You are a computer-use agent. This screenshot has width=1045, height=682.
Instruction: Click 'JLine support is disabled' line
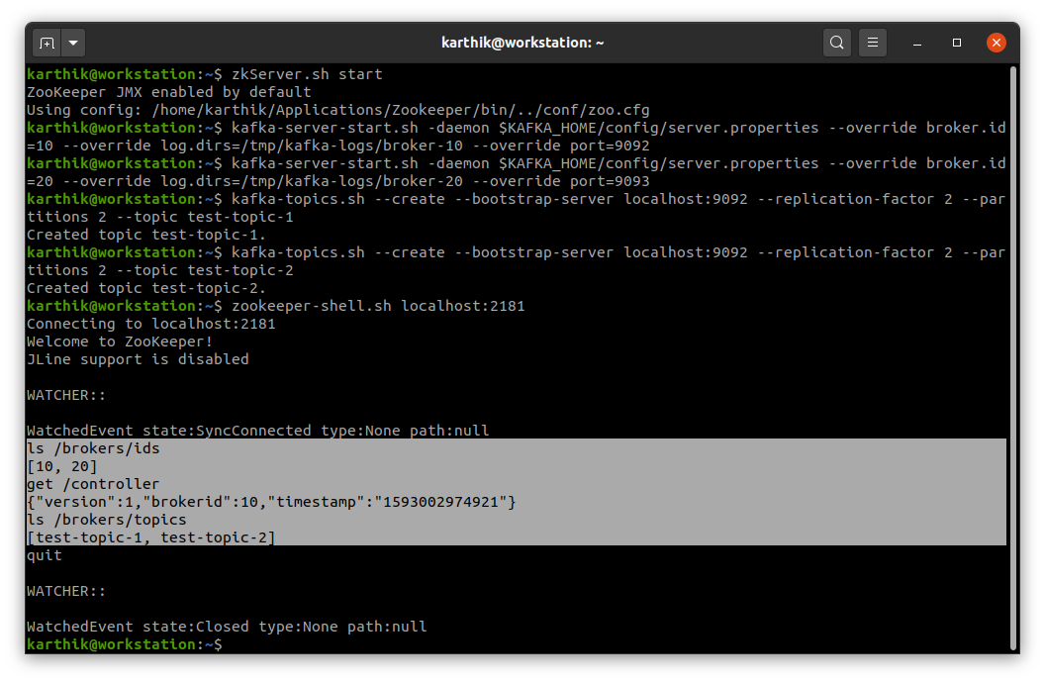click(138, 359)
